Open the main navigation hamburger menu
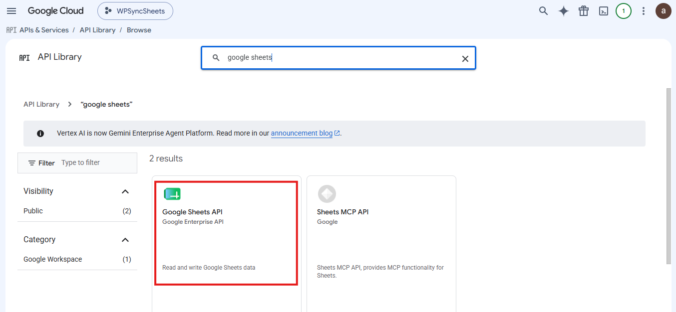Image resolution: width=676 pixels, height=312 pixels. pos(11,11)
